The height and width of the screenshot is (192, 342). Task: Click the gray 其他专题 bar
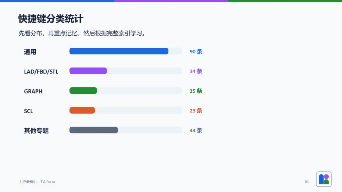point(93,130)
